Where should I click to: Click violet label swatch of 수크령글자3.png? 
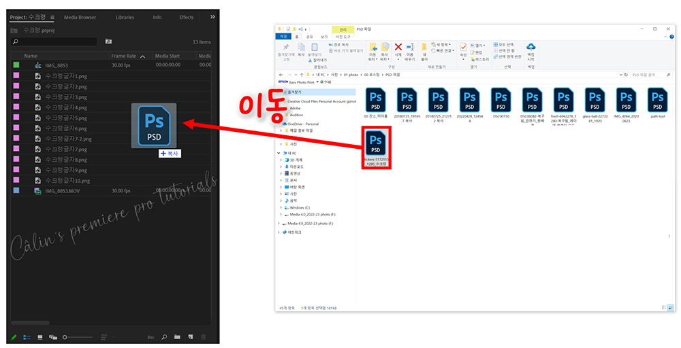coord(16,97)
